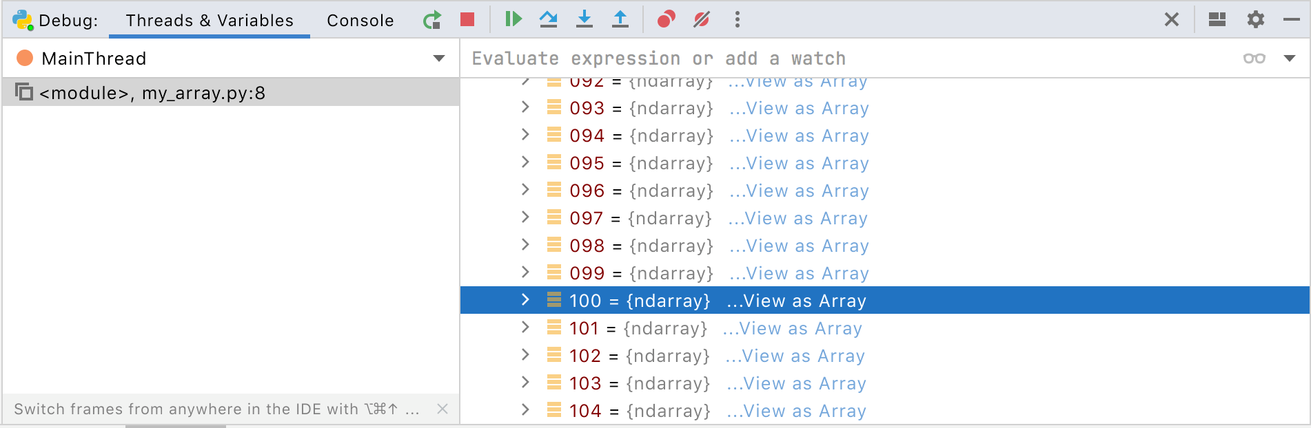Expand the 098 ndarray item
The image size is (1311, 428).
pos(525,245)
